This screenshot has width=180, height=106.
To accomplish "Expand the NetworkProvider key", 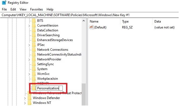I will pos(29,60).
